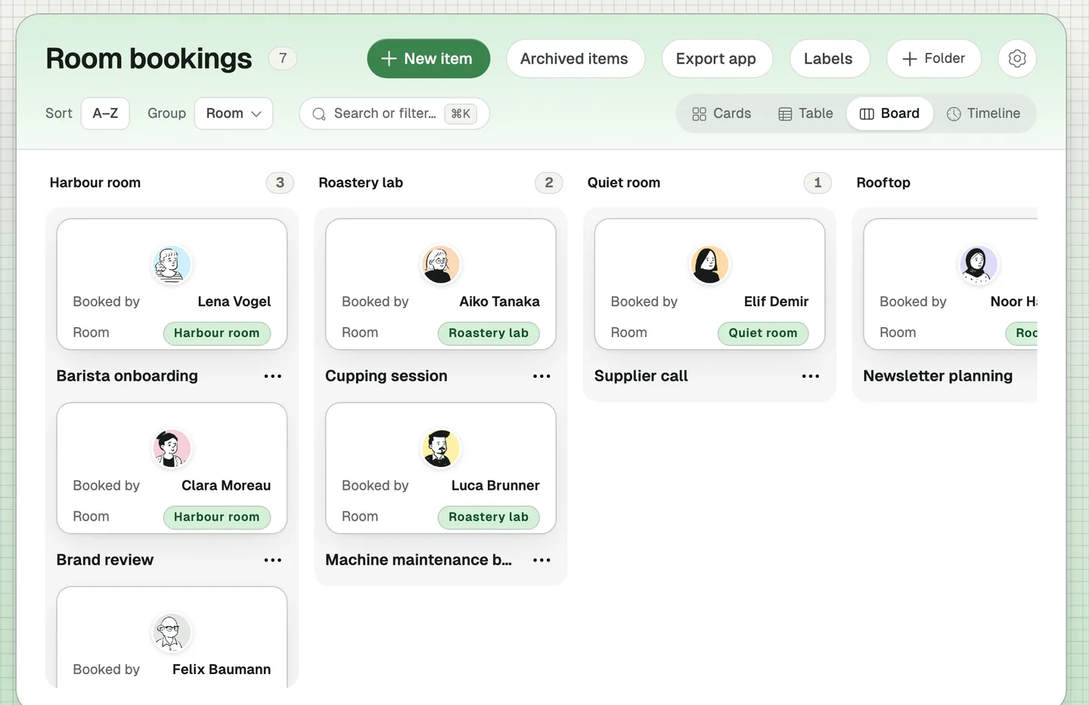Click Elif Demir's avatar

coord(709,264)
